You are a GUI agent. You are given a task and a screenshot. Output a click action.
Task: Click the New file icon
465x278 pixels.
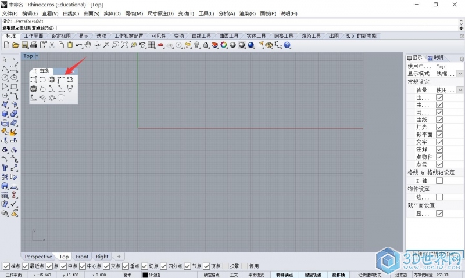point(6,45)
